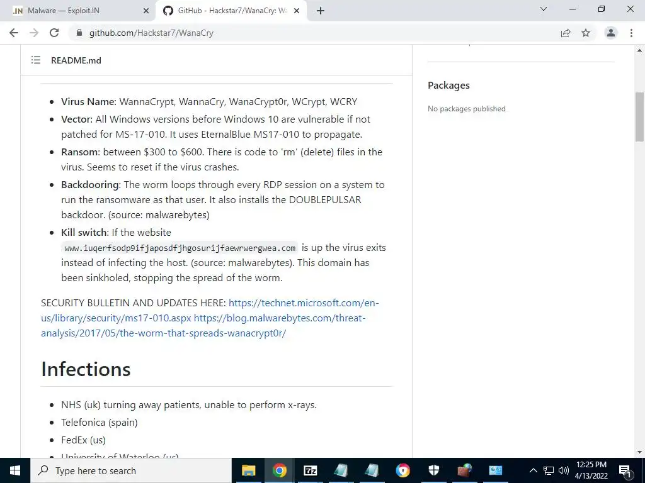This screenshot has width=645, height=483.
Task: Click the taskbar search box
Action: tap(131, 470)
